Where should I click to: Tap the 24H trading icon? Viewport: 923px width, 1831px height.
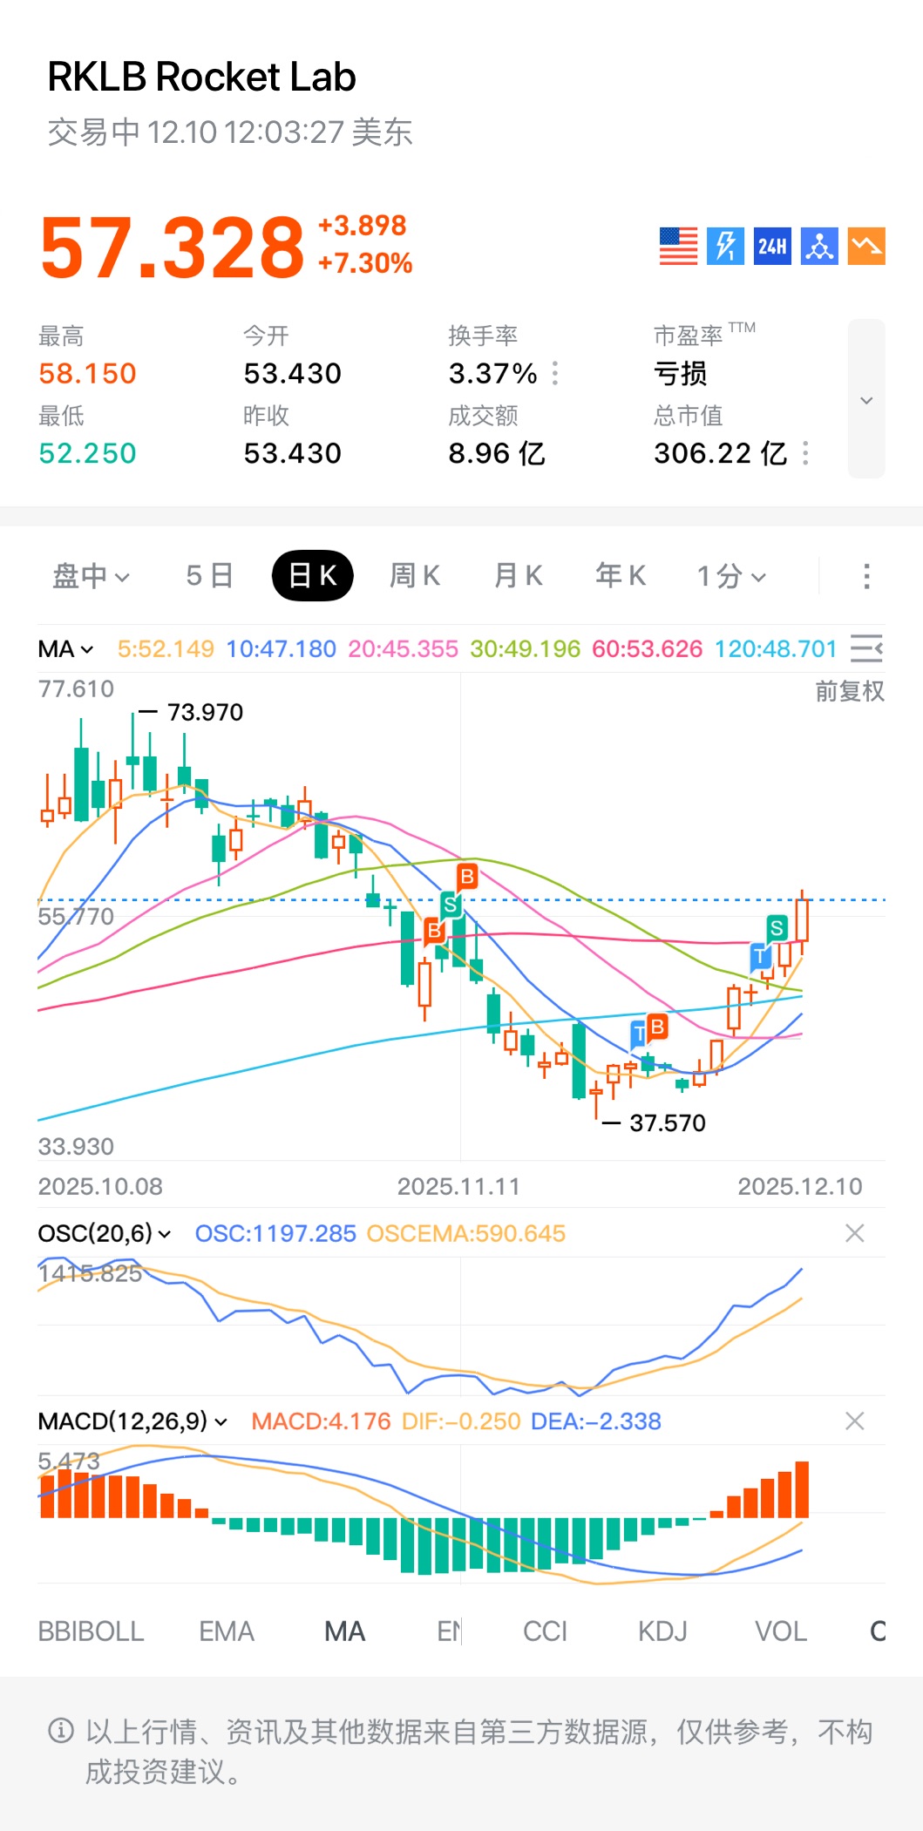click(x=772, y=246)
